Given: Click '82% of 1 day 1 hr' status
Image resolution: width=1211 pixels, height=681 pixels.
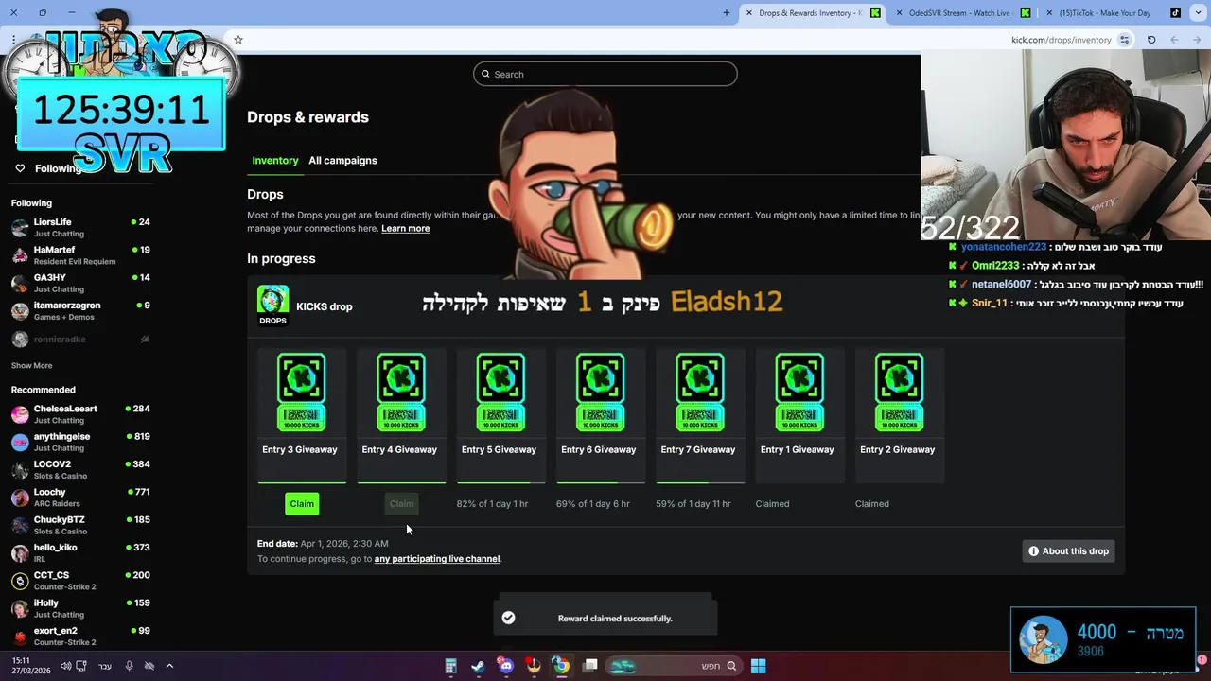Looking at the screenshot, I should coord(492,504).
